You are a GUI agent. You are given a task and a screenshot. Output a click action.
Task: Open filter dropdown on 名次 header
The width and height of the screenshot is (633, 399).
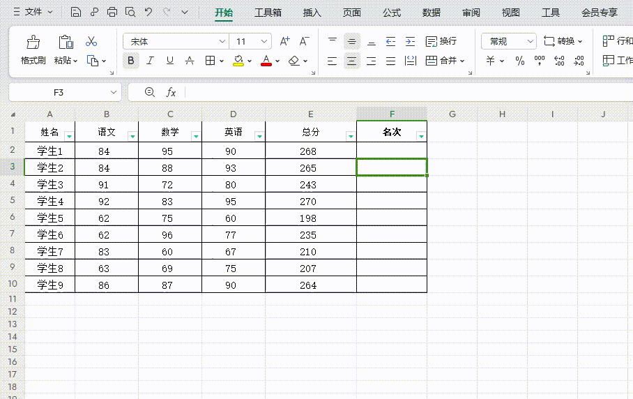pos(422,137)
